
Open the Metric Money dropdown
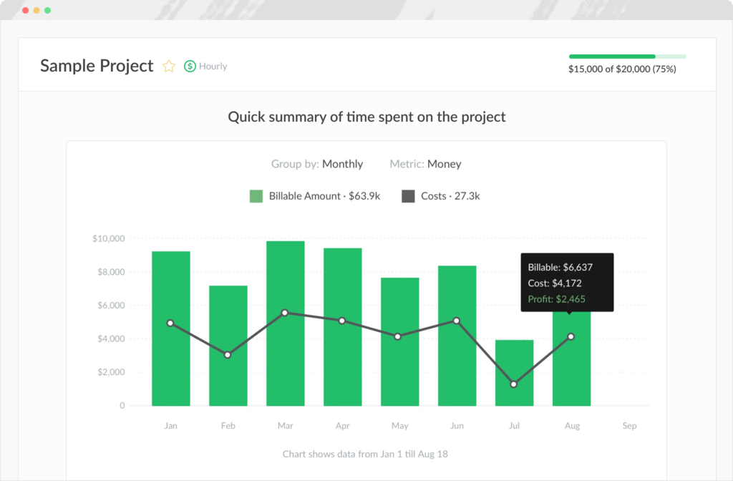pyautogui.click(x=444, y=164)
